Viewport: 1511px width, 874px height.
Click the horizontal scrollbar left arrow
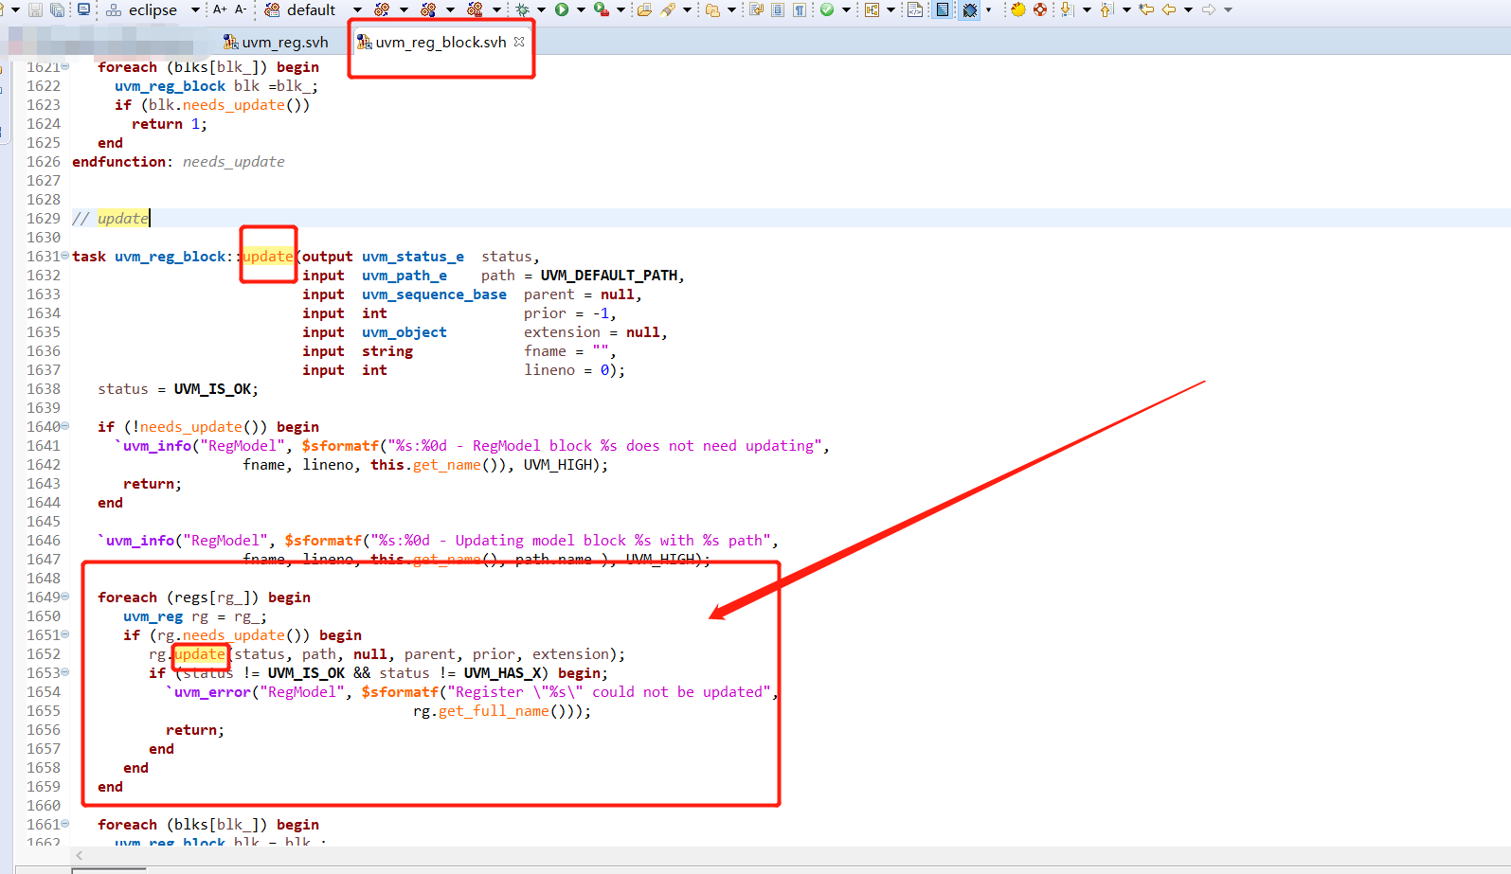(80, 855)
